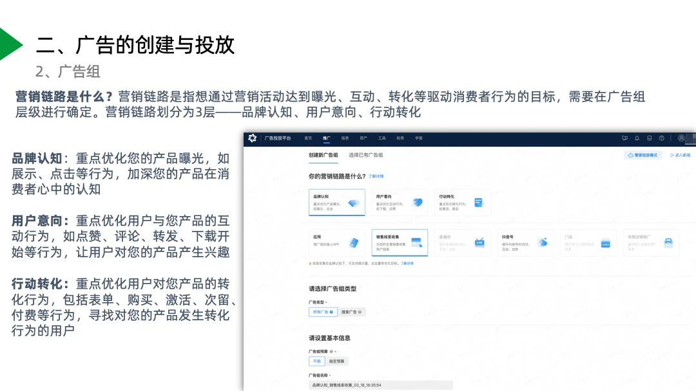Click the 广告投放平台 logo icon

click(x=253, y=138)
